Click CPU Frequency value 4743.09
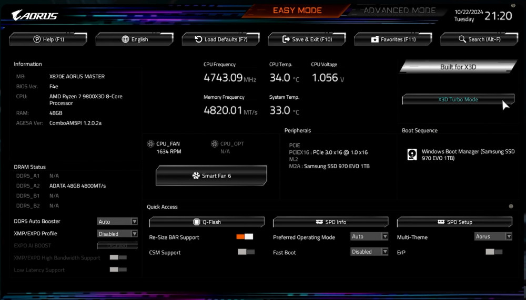Viewport: 526px width, 300px height. tap(223, 78)
